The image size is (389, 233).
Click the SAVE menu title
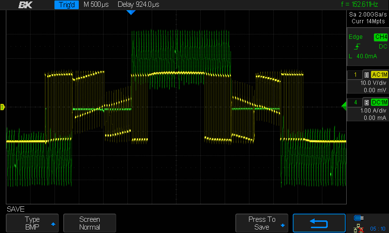[16, 209]
